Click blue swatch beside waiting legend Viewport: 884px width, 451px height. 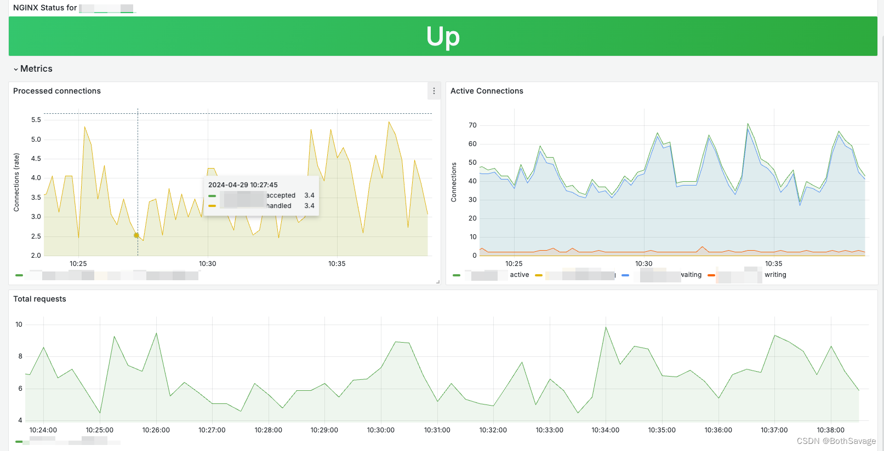[625, 275]
